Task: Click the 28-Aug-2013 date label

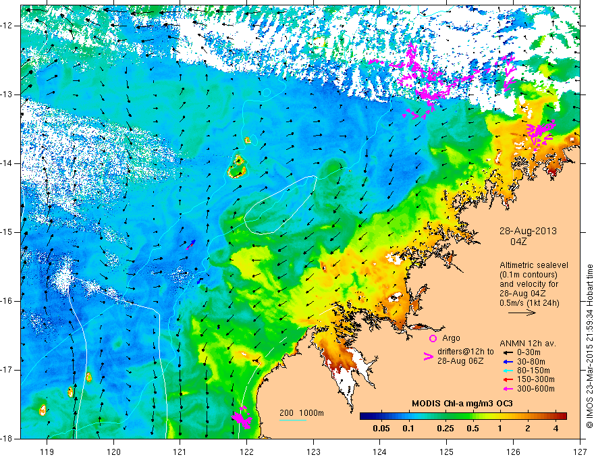Action: tap(528, 231)
